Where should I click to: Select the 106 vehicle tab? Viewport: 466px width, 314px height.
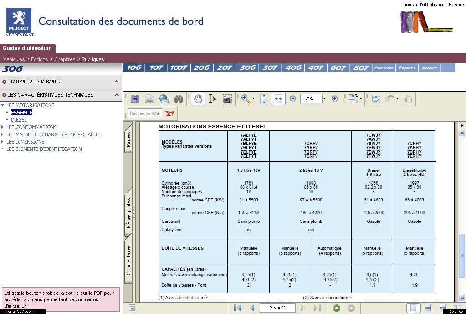tap(134, 67)
